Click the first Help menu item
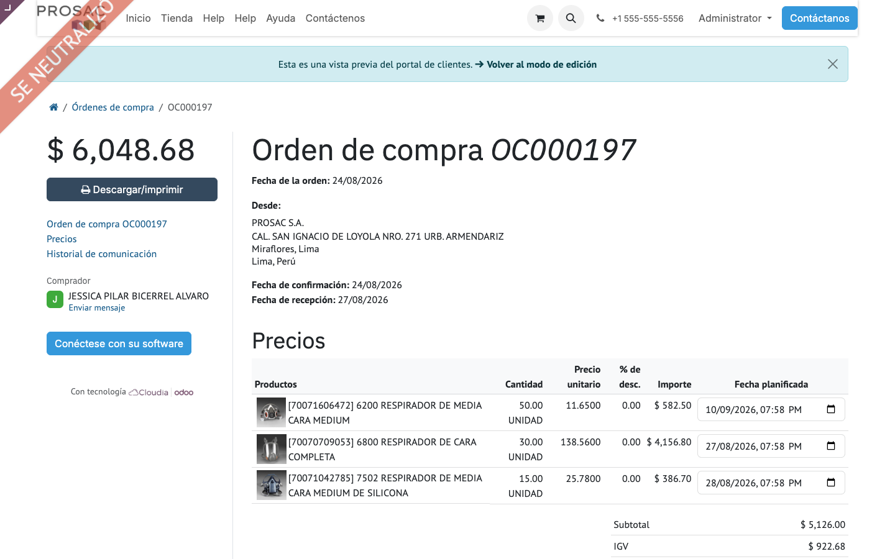895x559 pixels. (x=213, y=18)
